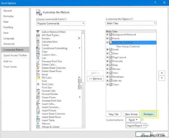Viewport: 169px width, 138px height.
Task: Pick the Custom Sort icon
Action: [38, 55]
